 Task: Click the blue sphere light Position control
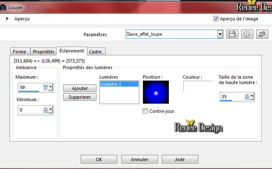156,92
